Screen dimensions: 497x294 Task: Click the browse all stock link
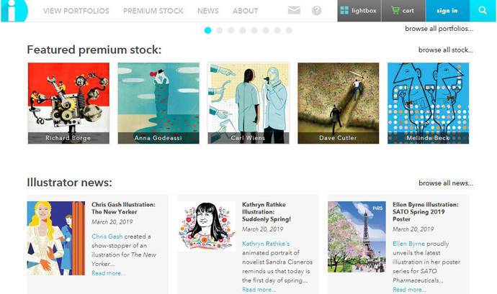pos(445,50)
